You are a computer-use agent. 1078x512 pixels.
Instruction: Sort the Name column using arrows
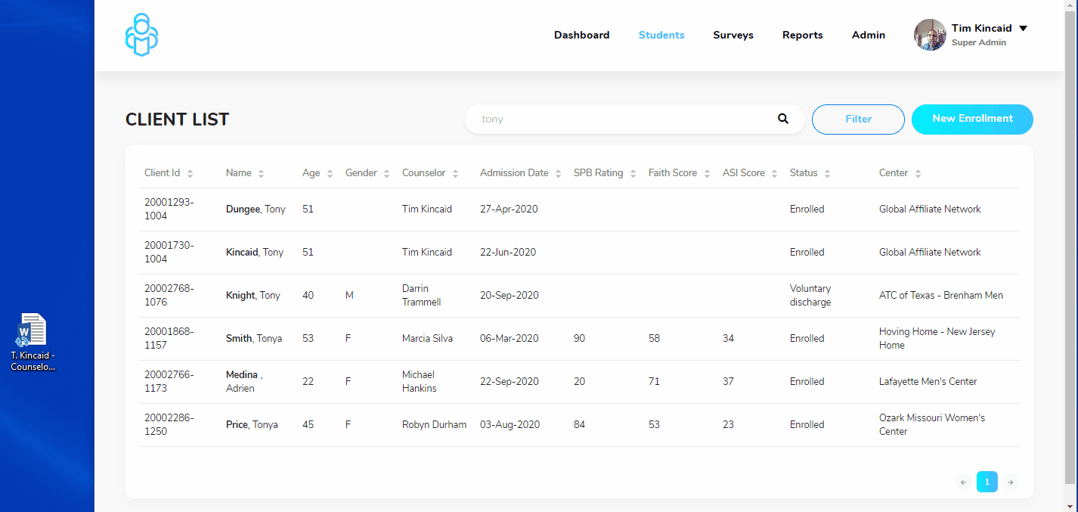point(261,173)
